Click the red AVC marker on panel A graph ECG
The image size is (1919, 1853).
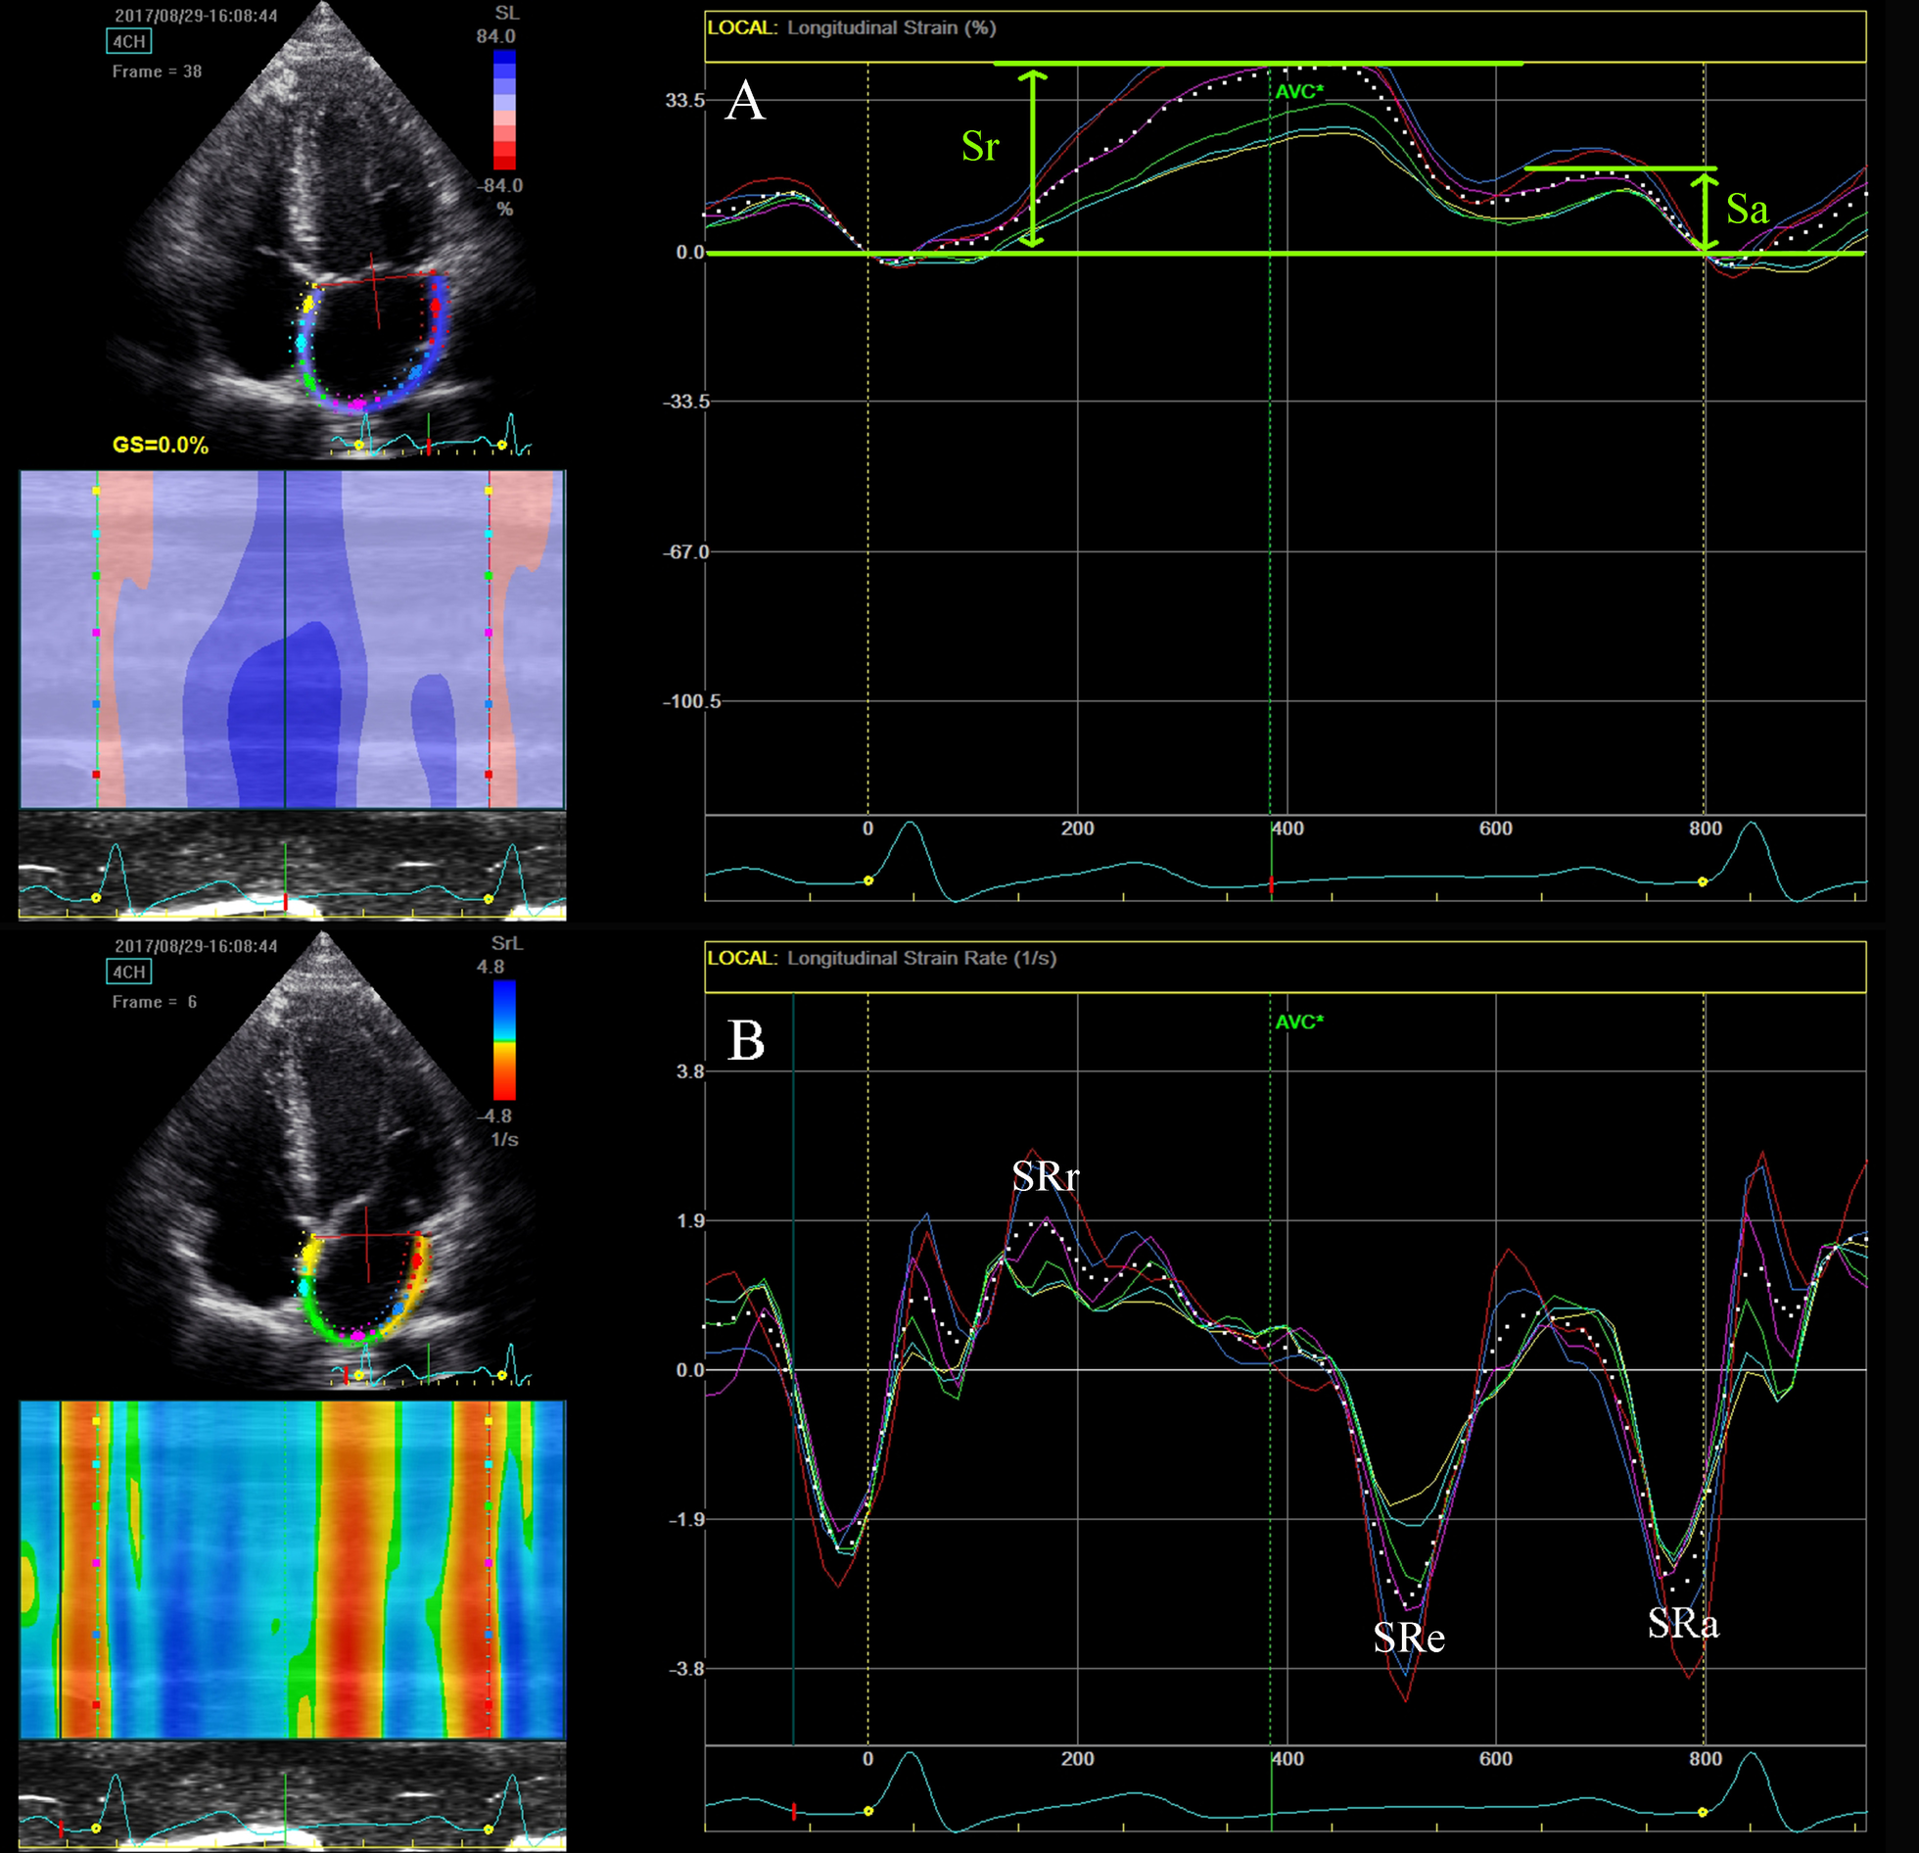1271,884
